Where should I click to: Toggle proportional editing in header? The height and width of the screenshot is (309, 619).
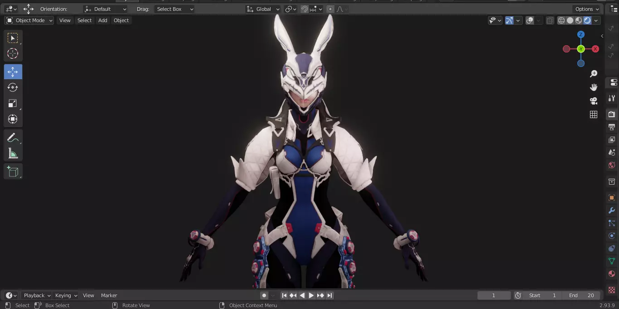(330, 9)
